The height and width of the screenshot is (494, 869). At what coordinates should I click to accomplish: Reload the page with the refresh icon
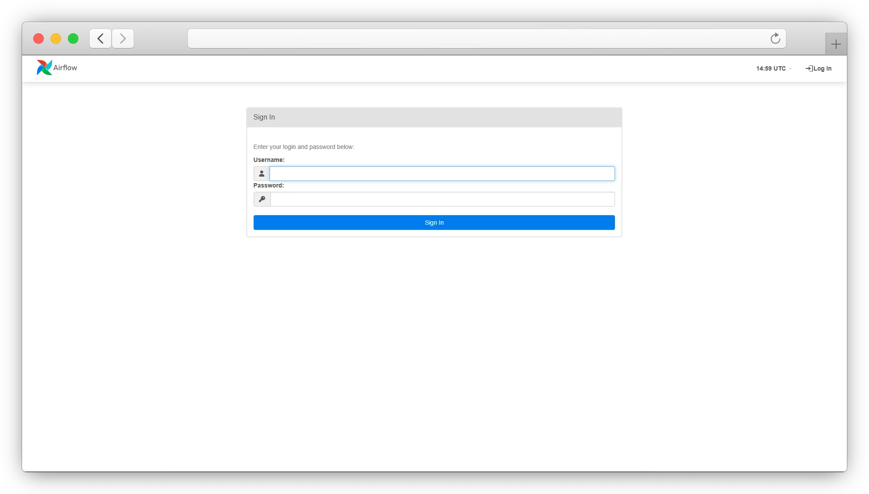click(x=775, y=39)
